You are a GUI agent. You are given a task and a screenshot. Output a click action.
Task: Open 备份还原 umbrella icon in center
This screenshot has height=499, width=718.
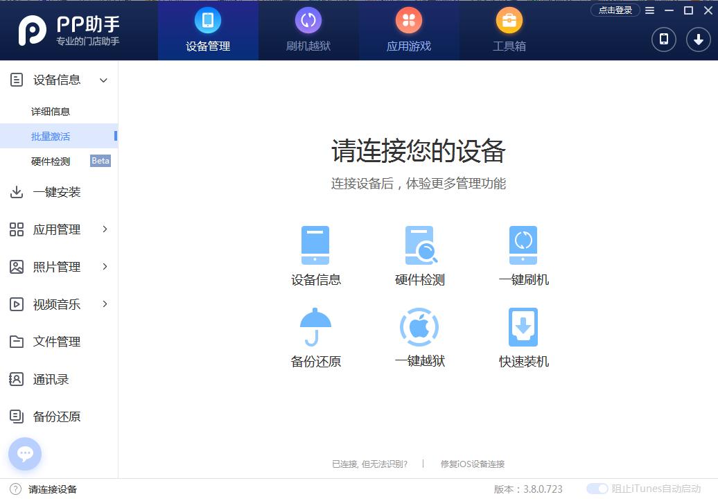coord(315,327)
